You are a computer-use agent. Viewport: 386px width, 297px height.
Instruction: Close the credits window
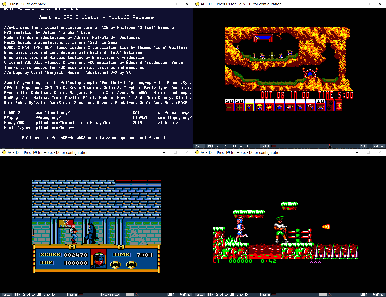coord(187,4)
